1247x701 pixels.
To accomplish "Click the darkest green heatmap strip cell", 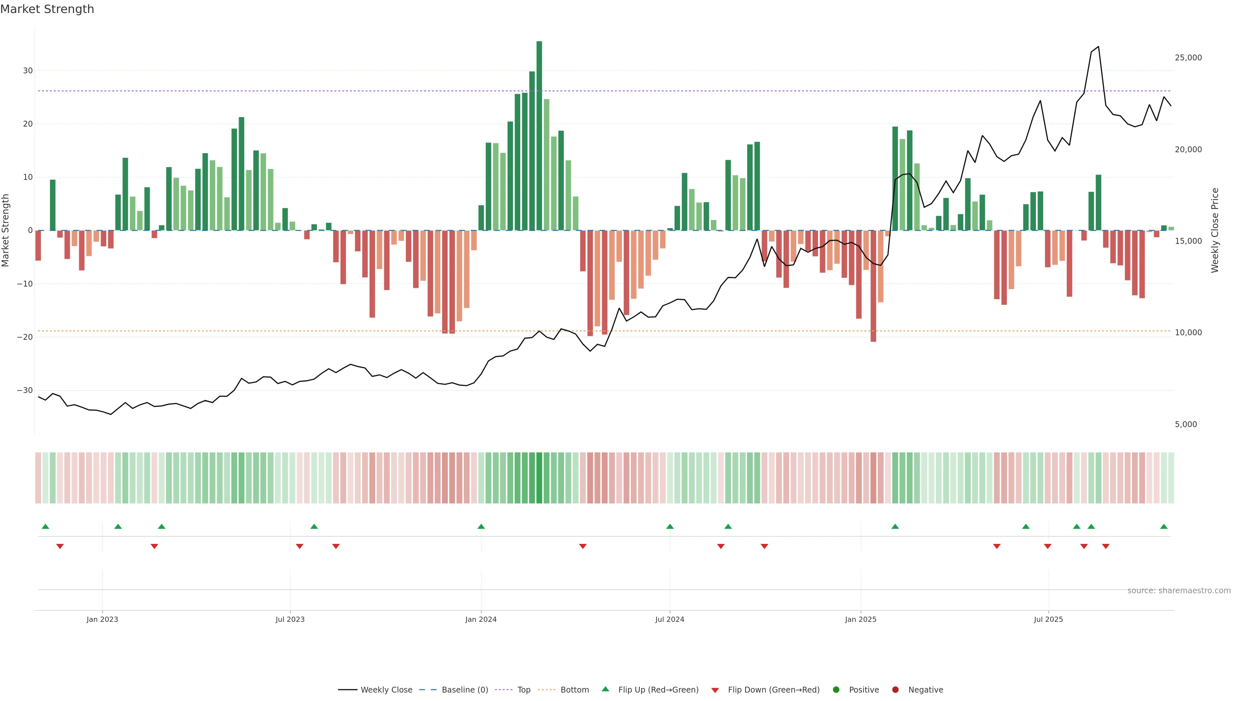I will pos(539,477).
